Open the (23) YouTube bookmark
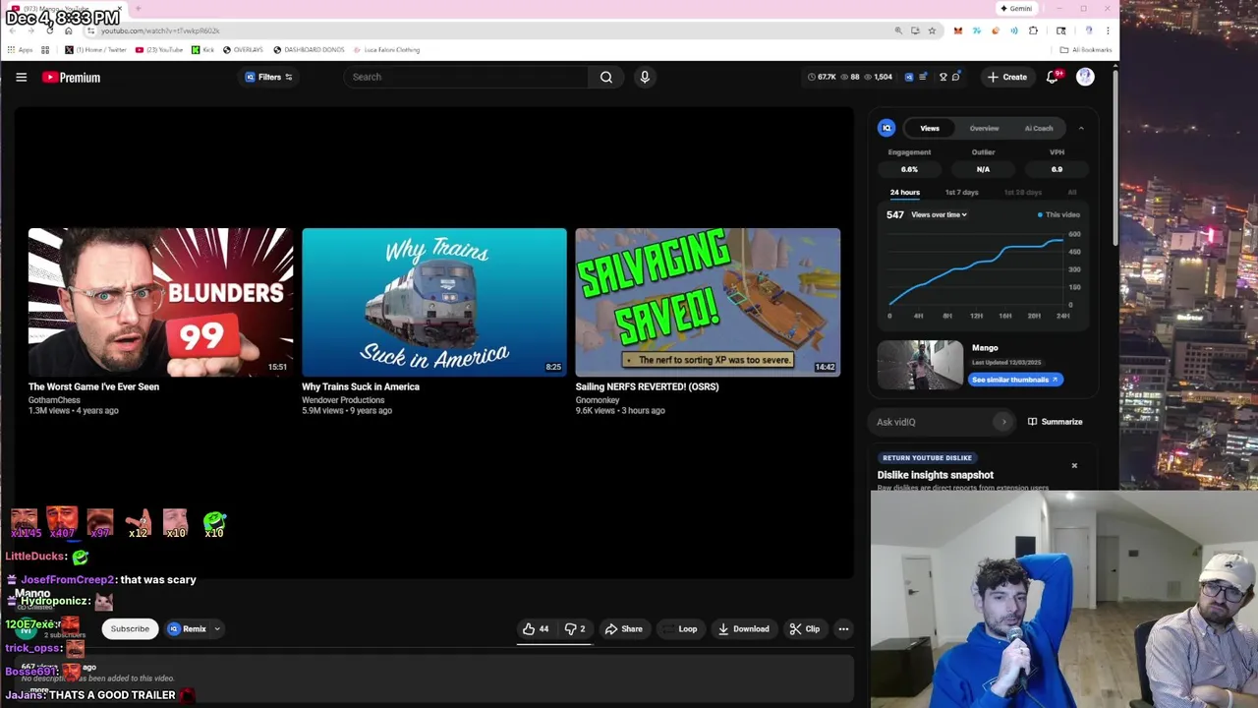 [160, 49]
